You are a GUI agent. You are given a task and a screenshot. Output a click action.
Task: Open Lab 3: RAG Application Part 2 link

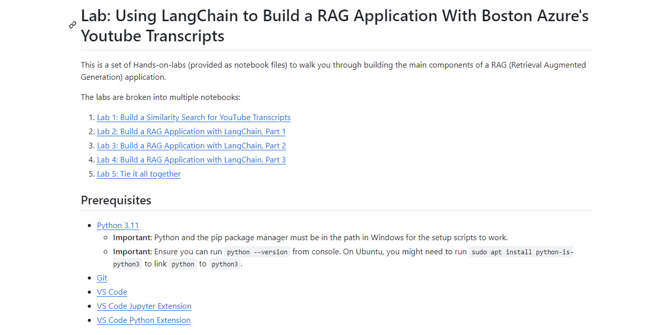pyautogui.click(x=191, y=146)
